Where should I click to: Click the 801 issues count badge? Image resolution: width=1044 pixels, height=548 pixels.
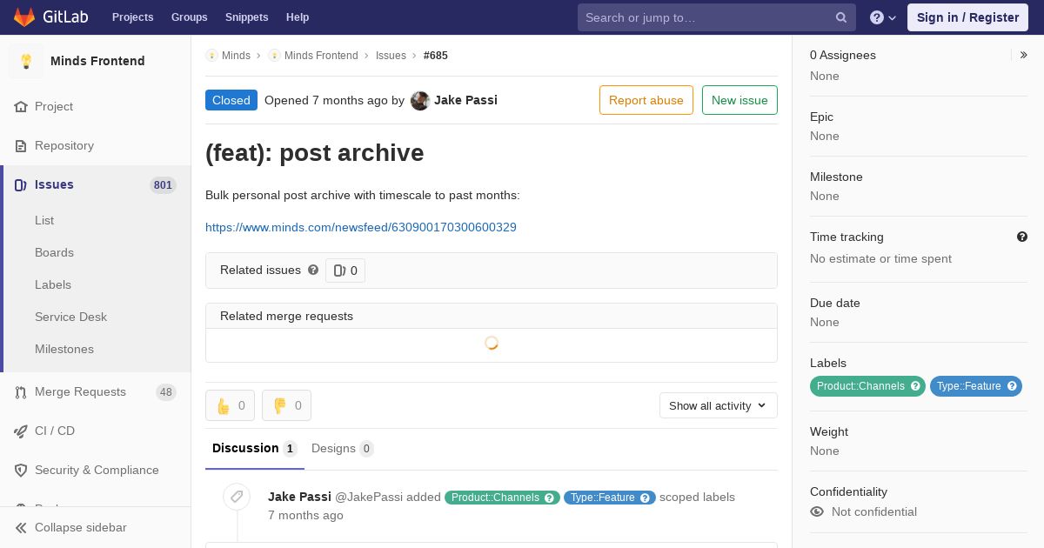pyautogui.click(x=163, y=184)
